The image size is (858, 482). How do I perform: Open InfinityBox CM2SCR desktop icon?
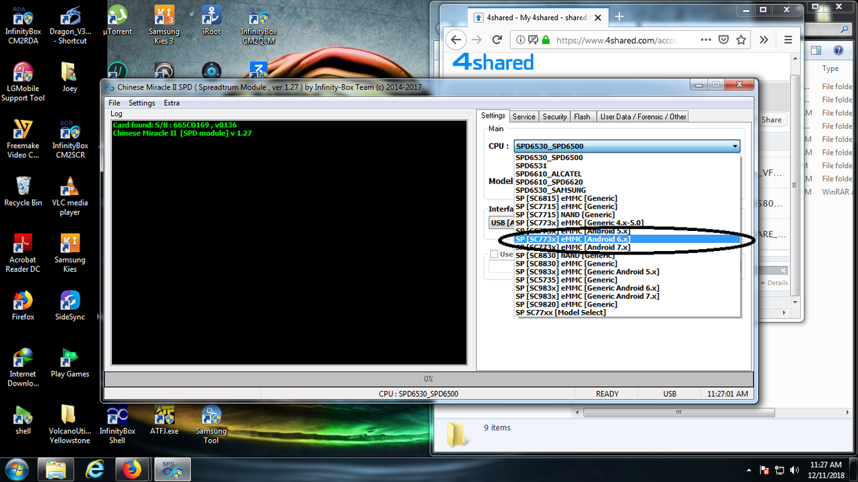click(x=70, y=139)
